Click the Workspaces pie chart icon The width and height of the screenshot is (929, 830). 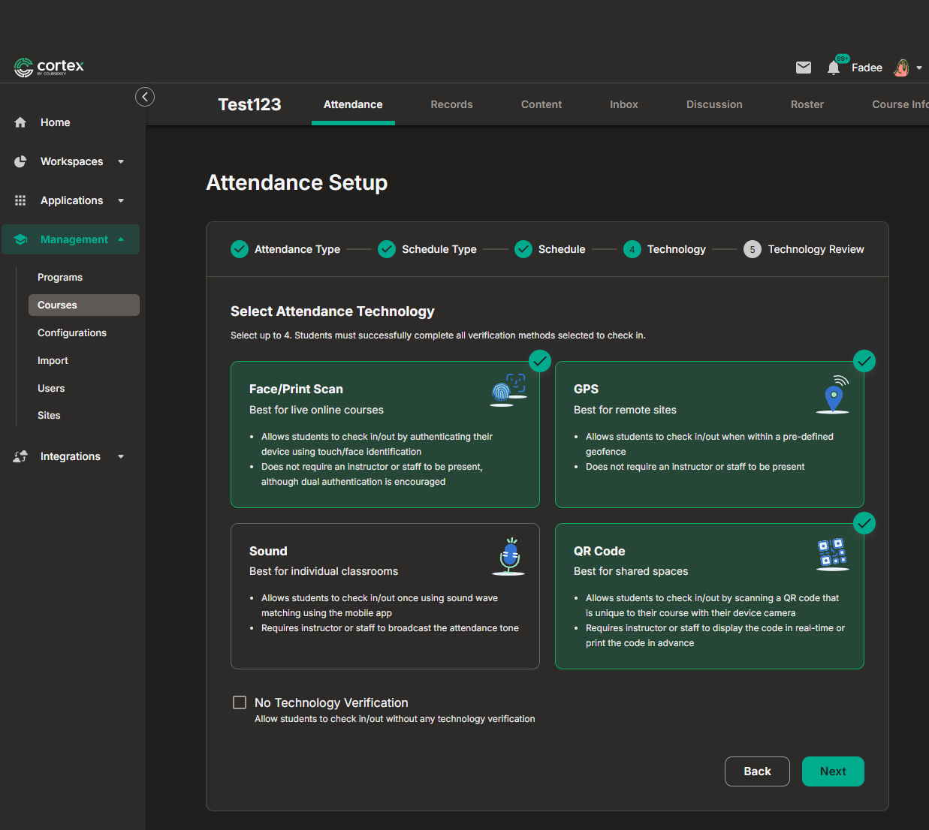(x=20, y=161)
